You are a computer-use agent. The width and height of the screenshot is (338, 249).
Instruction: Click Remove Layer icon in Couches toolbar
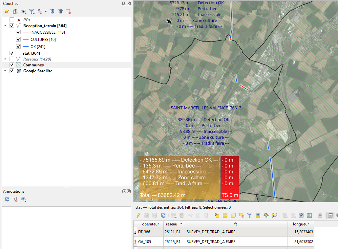pos(68,11)
